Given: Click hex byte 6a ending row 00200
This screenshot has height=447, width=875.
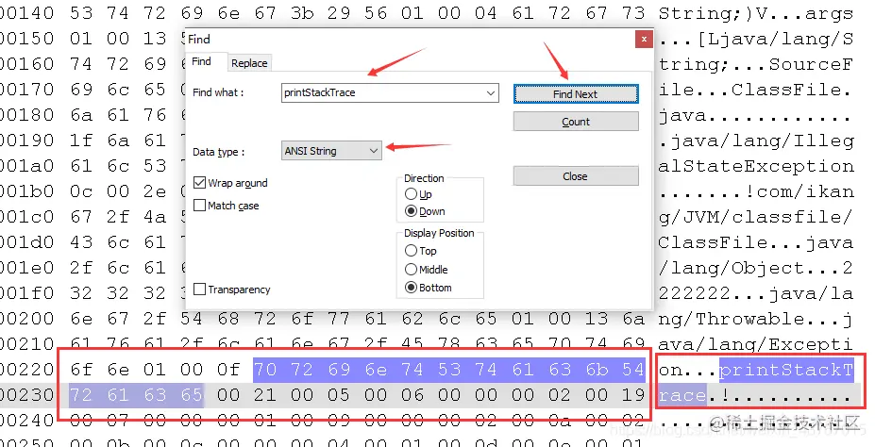Looking at the screenshot, I should [633, 319].
